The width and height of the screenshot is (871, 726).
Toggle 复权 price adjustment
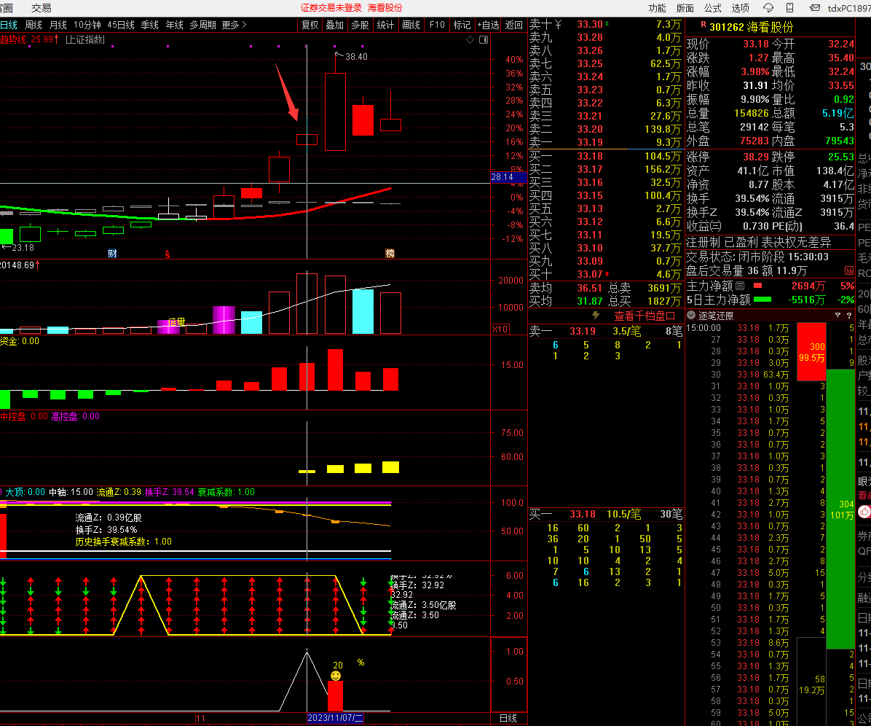[x=310, y=25]
